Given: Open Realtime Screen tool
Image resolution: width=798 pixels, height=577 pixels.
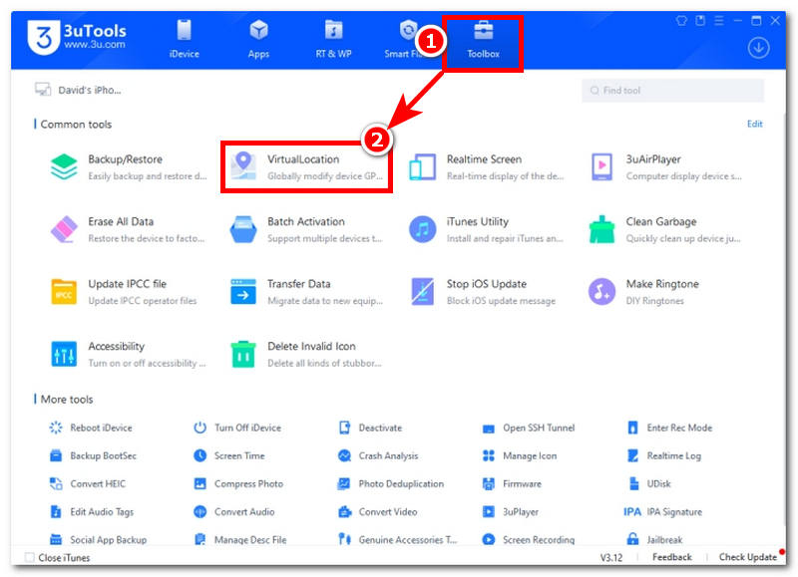Looking at the screenshot, I should coord(484,166).
